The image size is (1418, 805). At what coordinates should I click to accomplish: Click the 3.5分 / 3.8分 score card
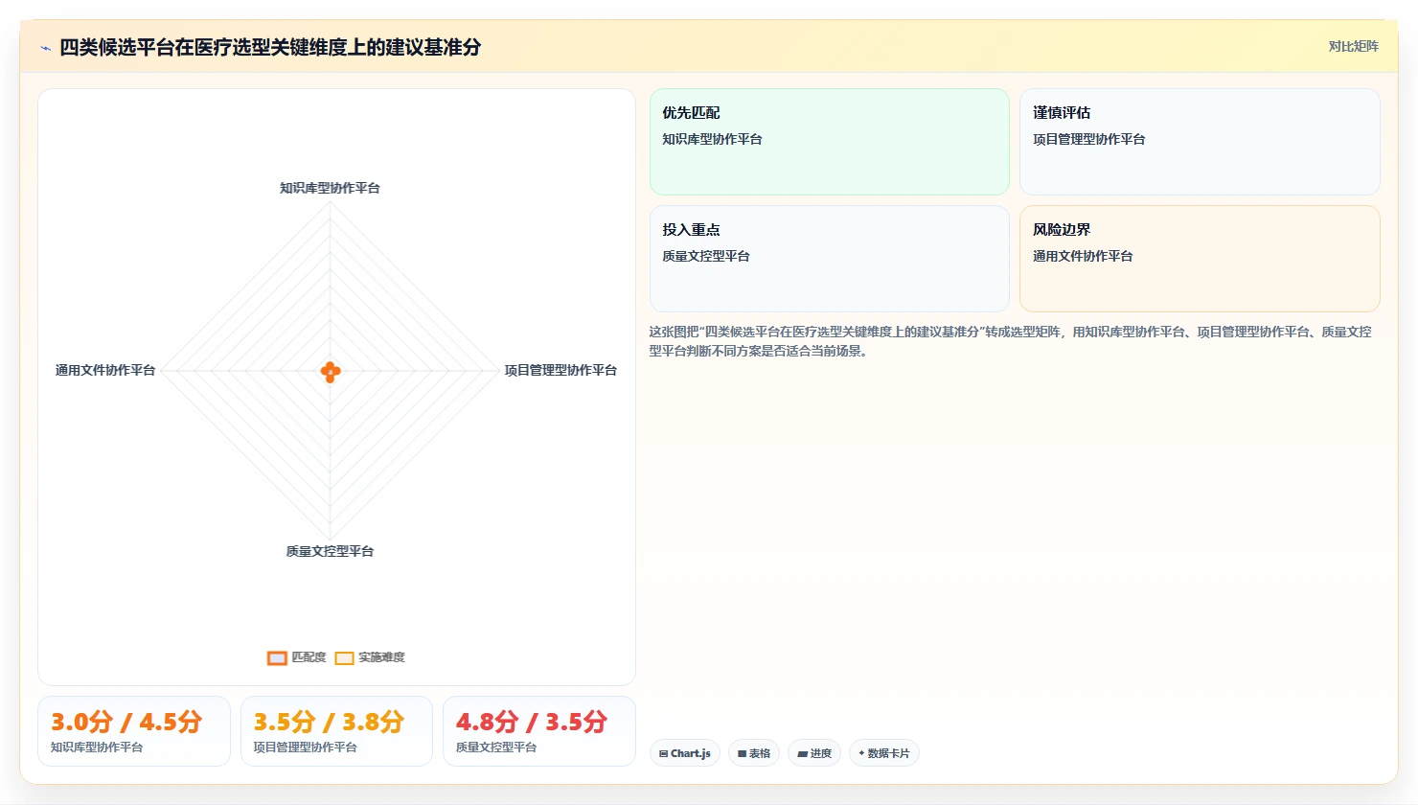tap(336, 731)
